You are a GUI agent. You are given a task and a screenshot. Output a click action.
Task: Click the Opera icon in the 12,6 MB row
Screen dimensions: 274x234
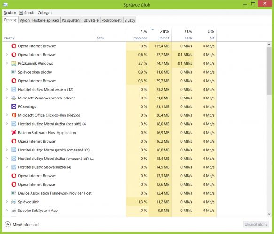(14, 184)
